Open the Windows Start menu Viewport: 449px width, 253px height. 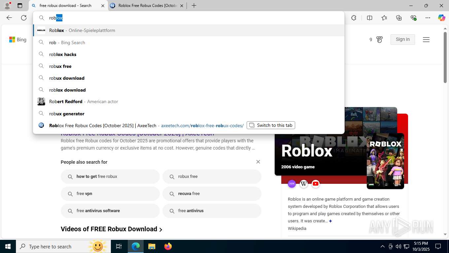coord(8,246)
